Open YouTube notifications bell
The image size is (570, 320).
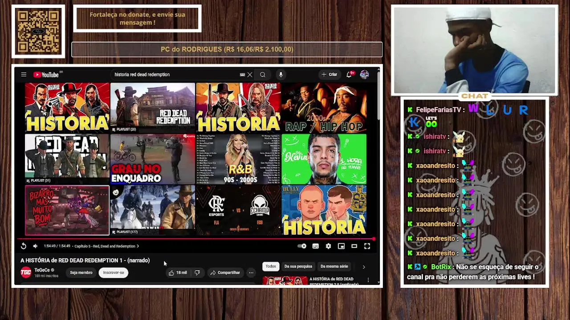tap(349, 75)
